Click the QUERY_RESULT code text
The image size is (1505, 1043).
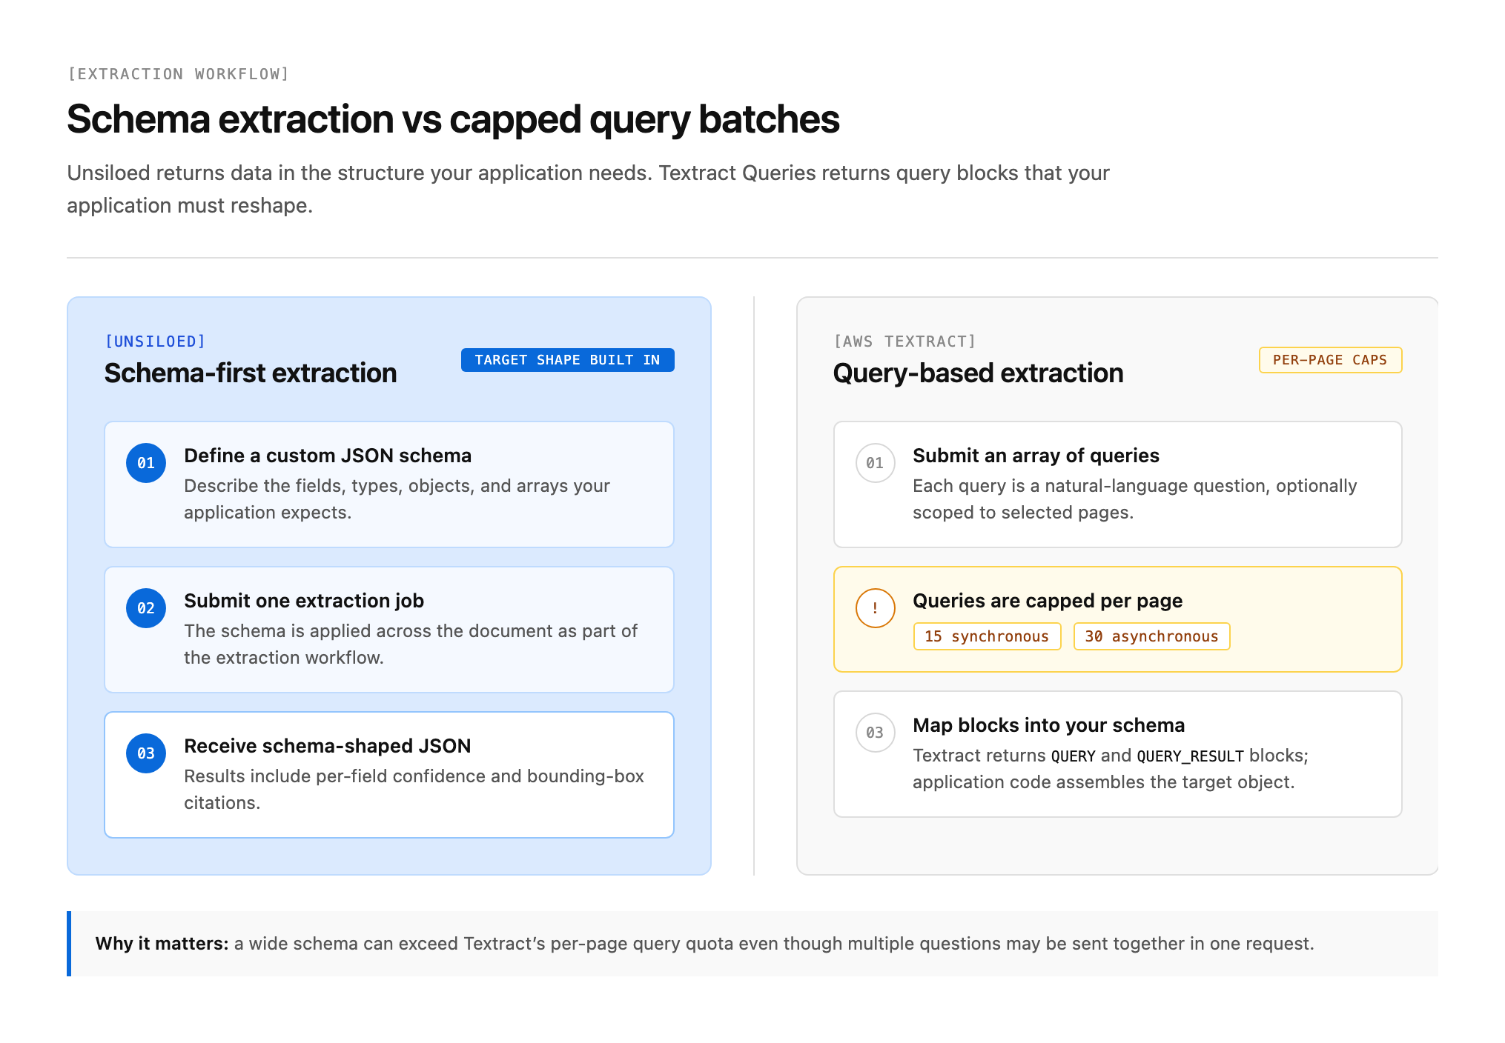click(1190, 756)
